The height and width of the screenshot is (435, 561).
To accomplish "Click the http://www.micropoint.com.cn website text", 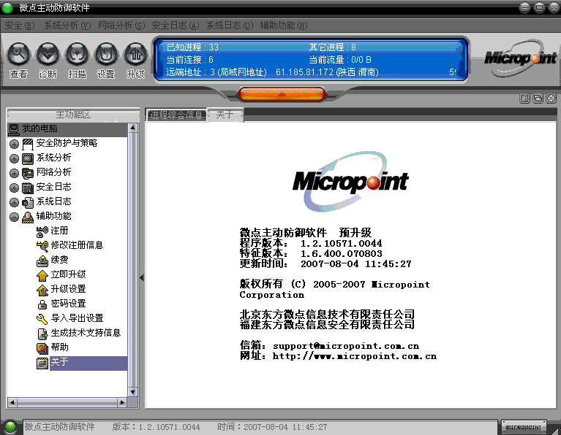I will [x=355, y=356].
